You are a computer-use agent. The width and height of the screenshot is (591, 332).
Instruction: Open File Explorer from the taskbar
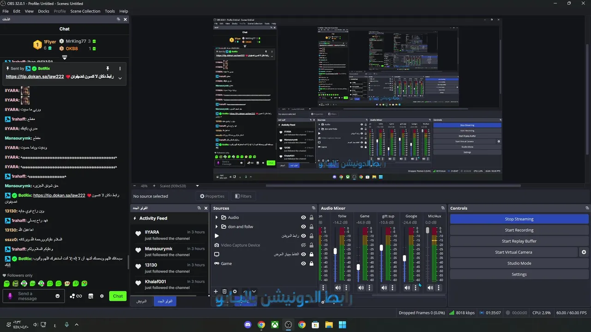(329, 325)
